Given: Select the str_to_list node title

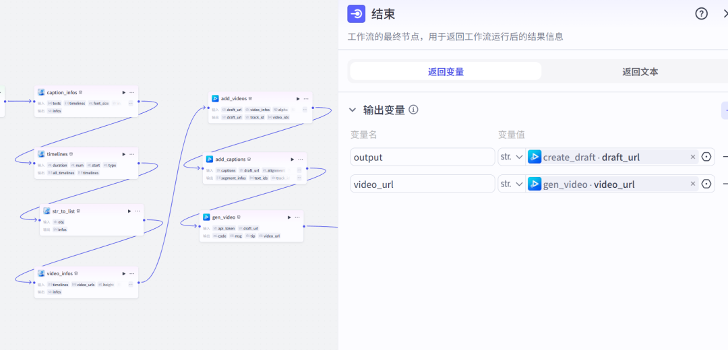Looking at the screenshot, I should (x=63, y=211).
